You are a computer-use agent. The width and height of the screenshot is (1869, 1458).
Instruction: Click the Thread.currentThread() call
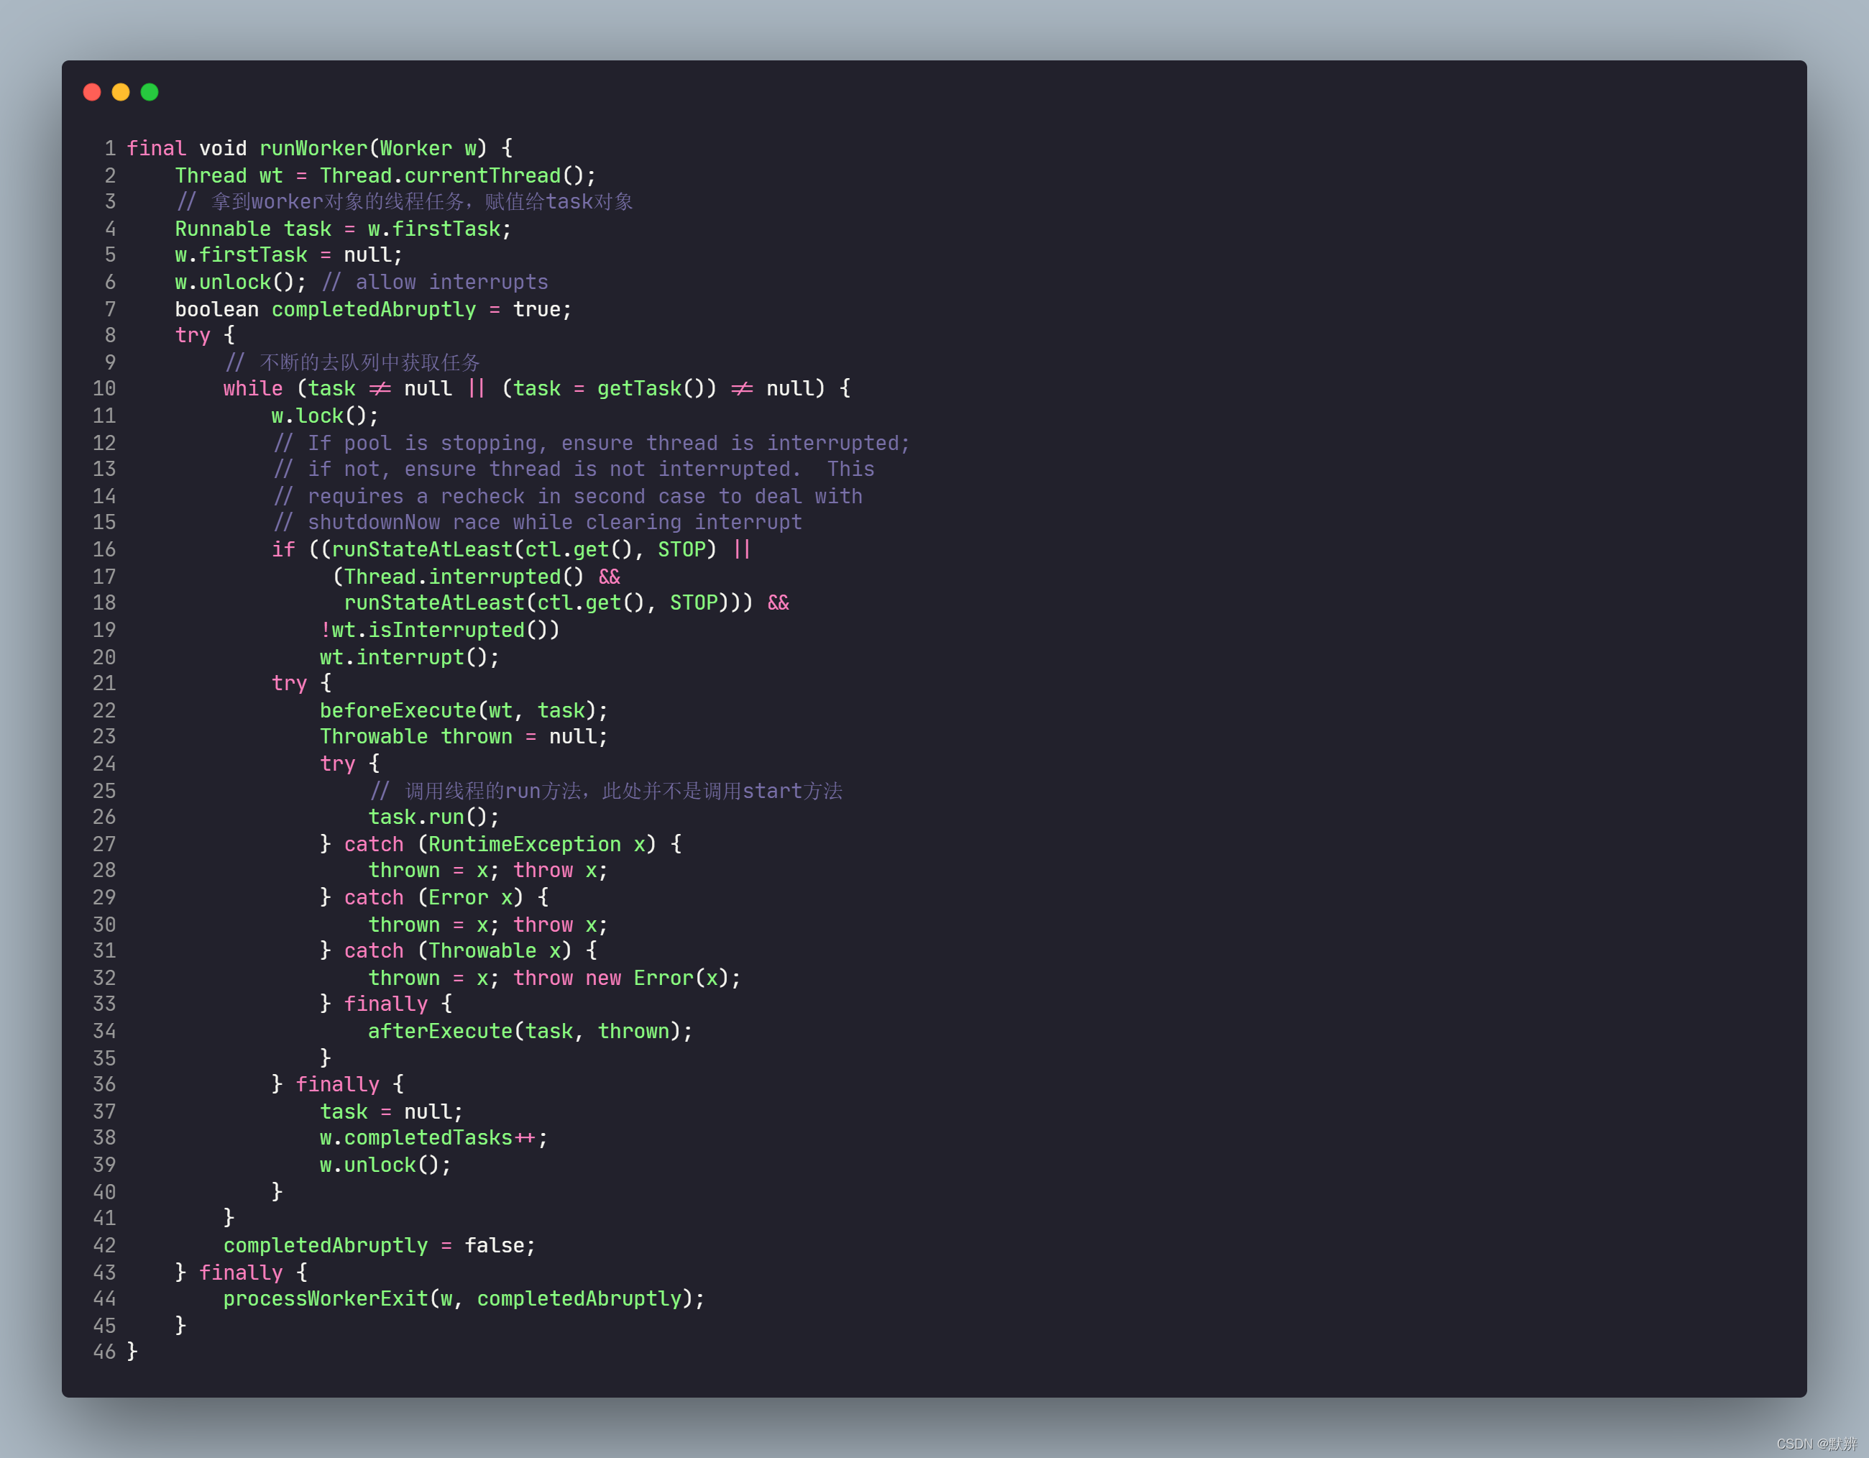[x=452, y=175]
